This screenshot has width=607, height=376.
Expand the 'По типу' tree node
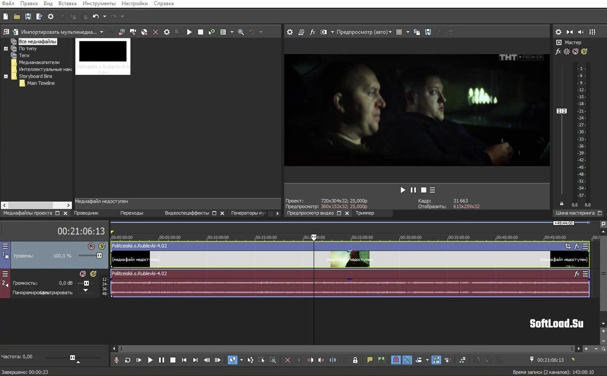click(6, 49)
